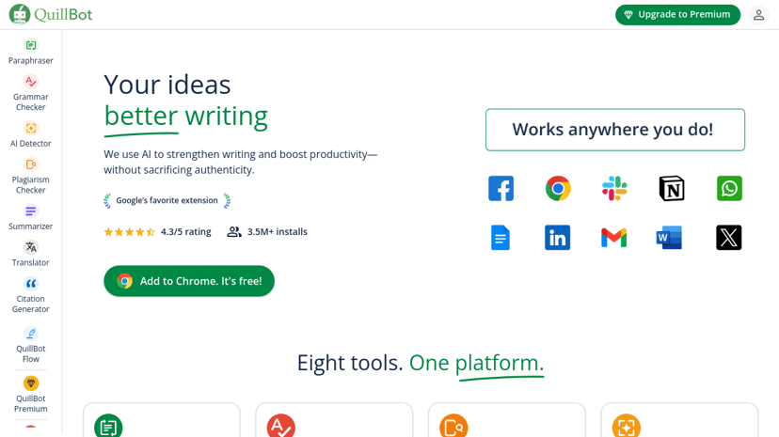Click the green Paraphraser card icon
The image size is (779, 437).
pos(108,426)
